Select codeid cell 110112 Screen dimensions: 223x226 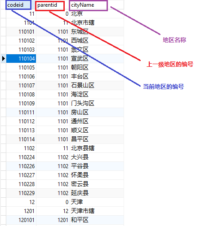[x=21, y=121]
